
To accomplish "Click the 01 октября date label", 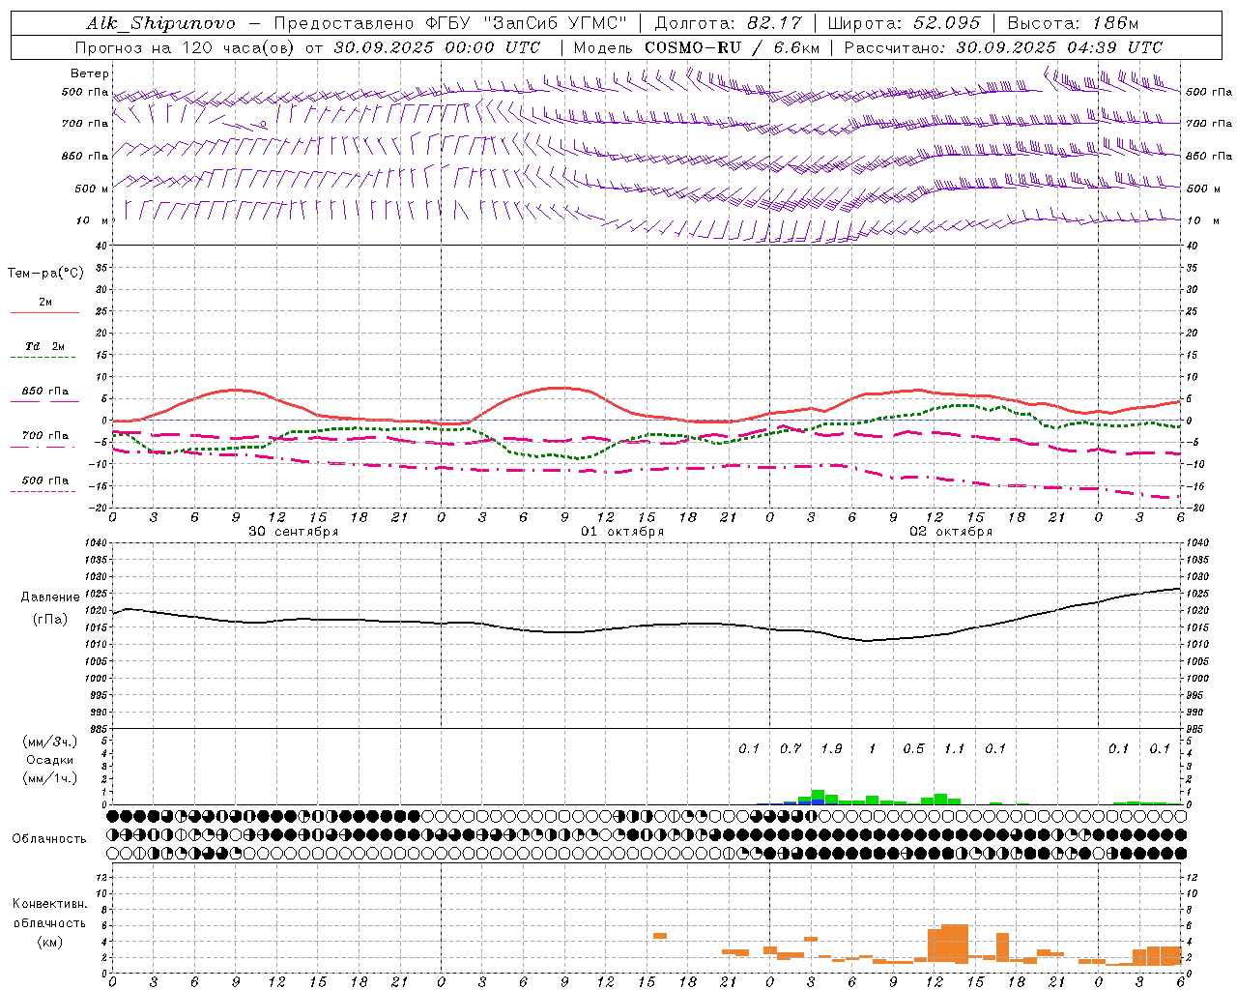I will click(622, 532).
